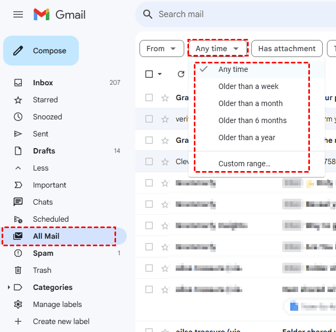This screenshot has width=336, height=332.
Task: Open the Spam label text
Action: [43, 253]
